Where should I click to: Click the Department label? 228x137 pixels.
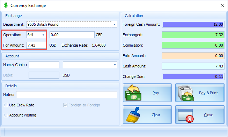pos(14,24)
